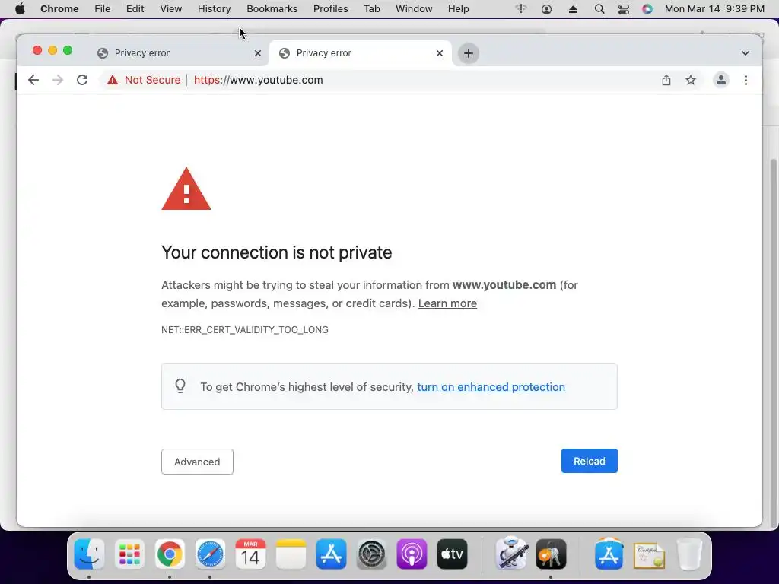Open the History menu
This screenshot has width=779, height=584.
point(214,9)
